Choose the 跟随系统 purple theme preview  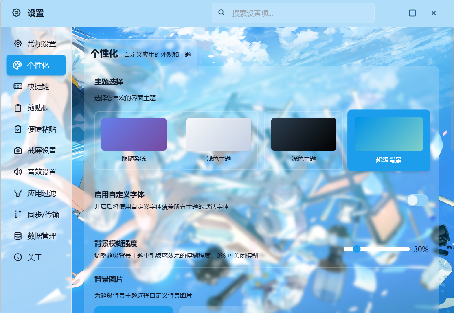tap(134, 134)
